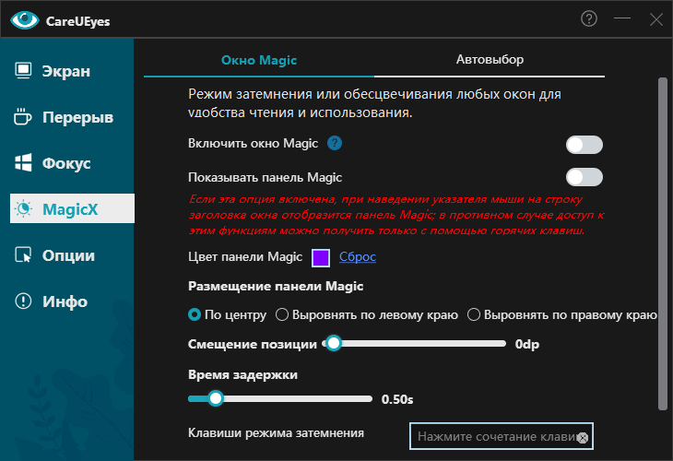
Task: Choose Выровнять по левому краю option
Action: tap(282, 315)
